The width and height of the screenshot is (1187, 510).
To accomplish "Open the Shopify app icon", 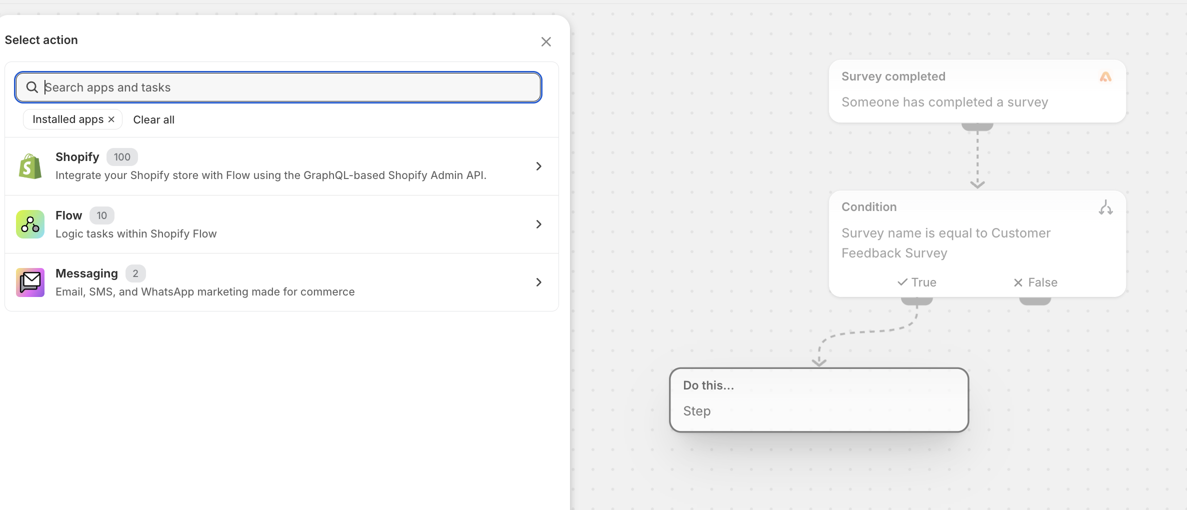I will (x=30, y=166).
